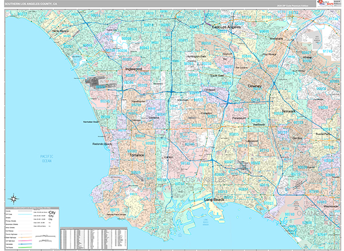Select the East Los Angeles label

pos(226,27)
